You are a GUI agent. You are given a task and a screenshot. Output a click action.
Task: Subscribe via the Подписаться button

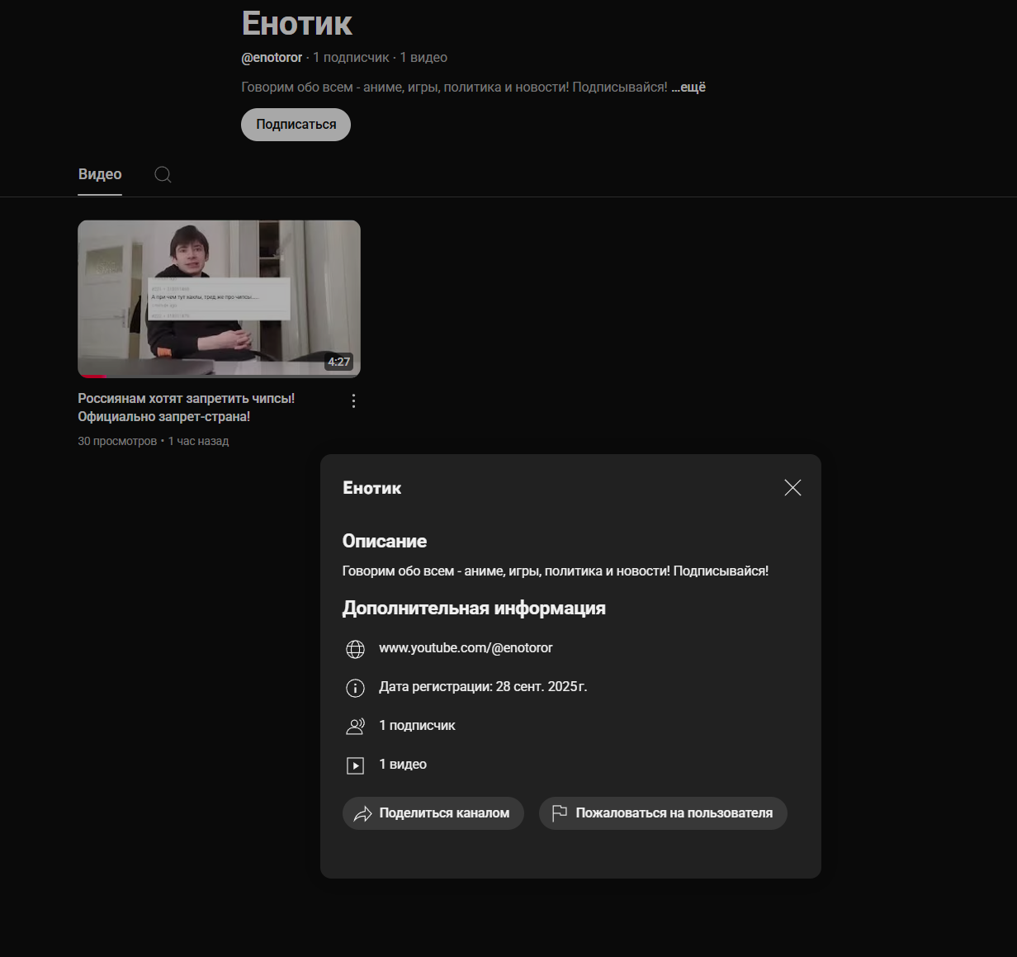(x=296, y=125)
